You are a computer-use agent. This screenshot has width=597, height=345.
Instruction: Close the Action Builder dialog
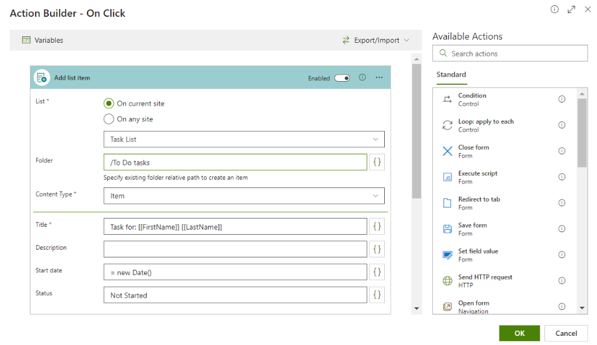tap(588, 10)
